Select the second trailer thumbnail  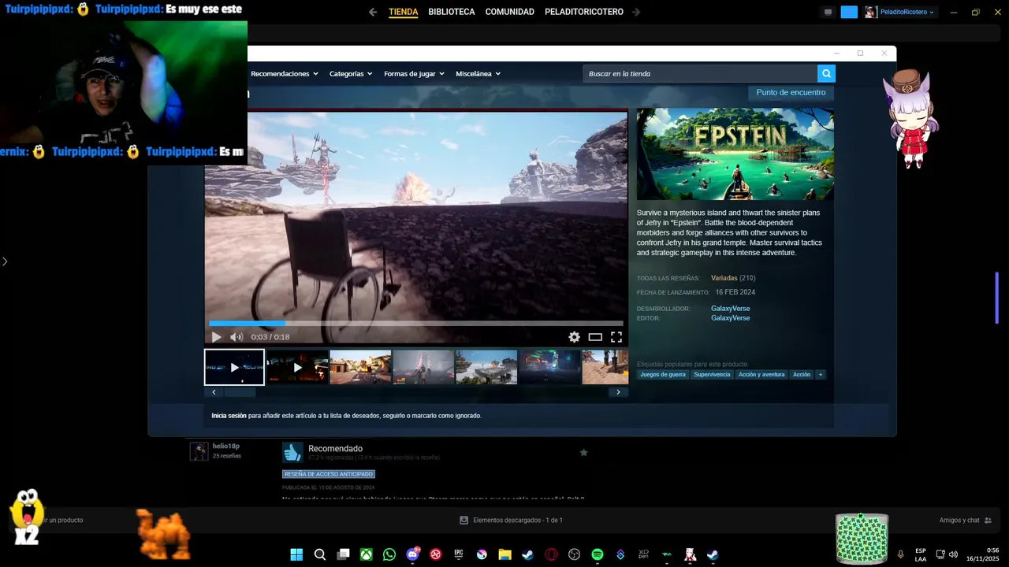[x=297, y=367]
